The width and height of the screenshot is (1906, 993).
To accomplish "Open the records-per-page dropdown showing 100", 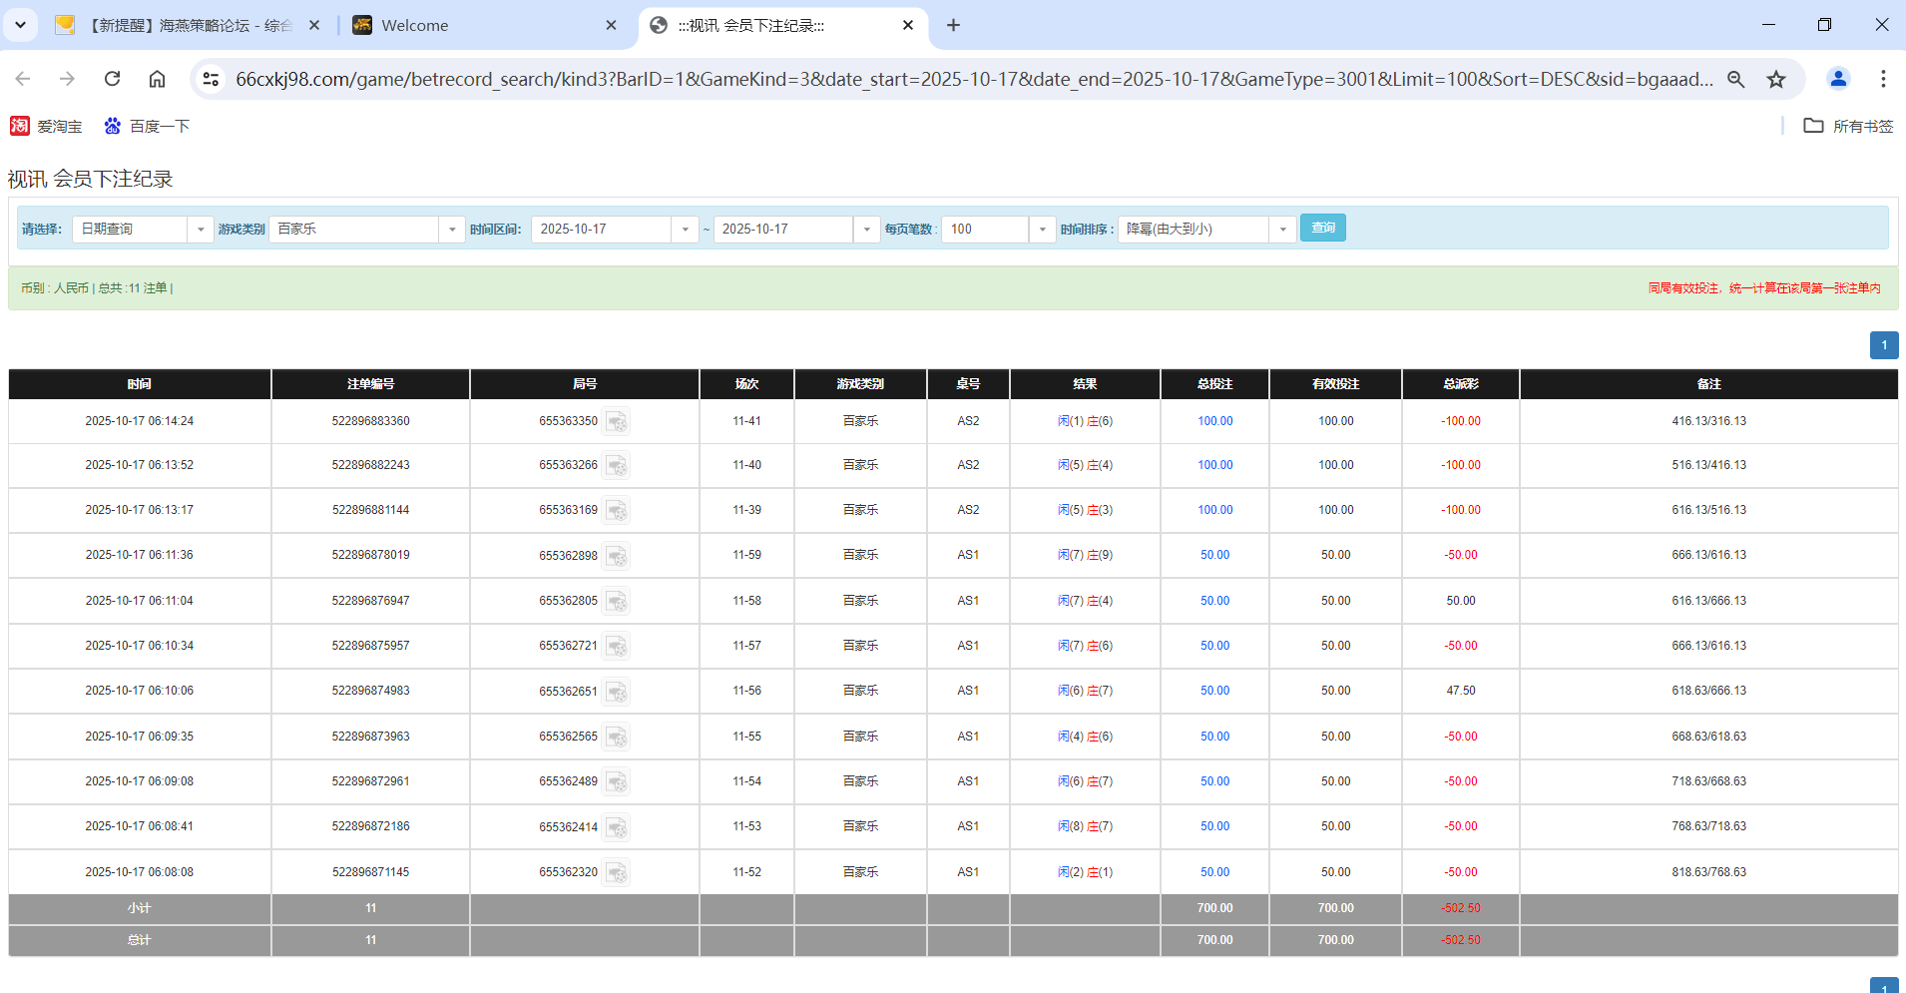I will pos(1042,230).
